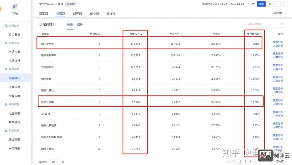Viewport: 292px width, 165px height.
Task: Click the 13.21% conversion rate value
Action: pos(255,102)
